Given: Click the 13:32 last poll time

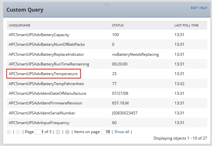Looking at the screenshot, I should tap(179, 84).
